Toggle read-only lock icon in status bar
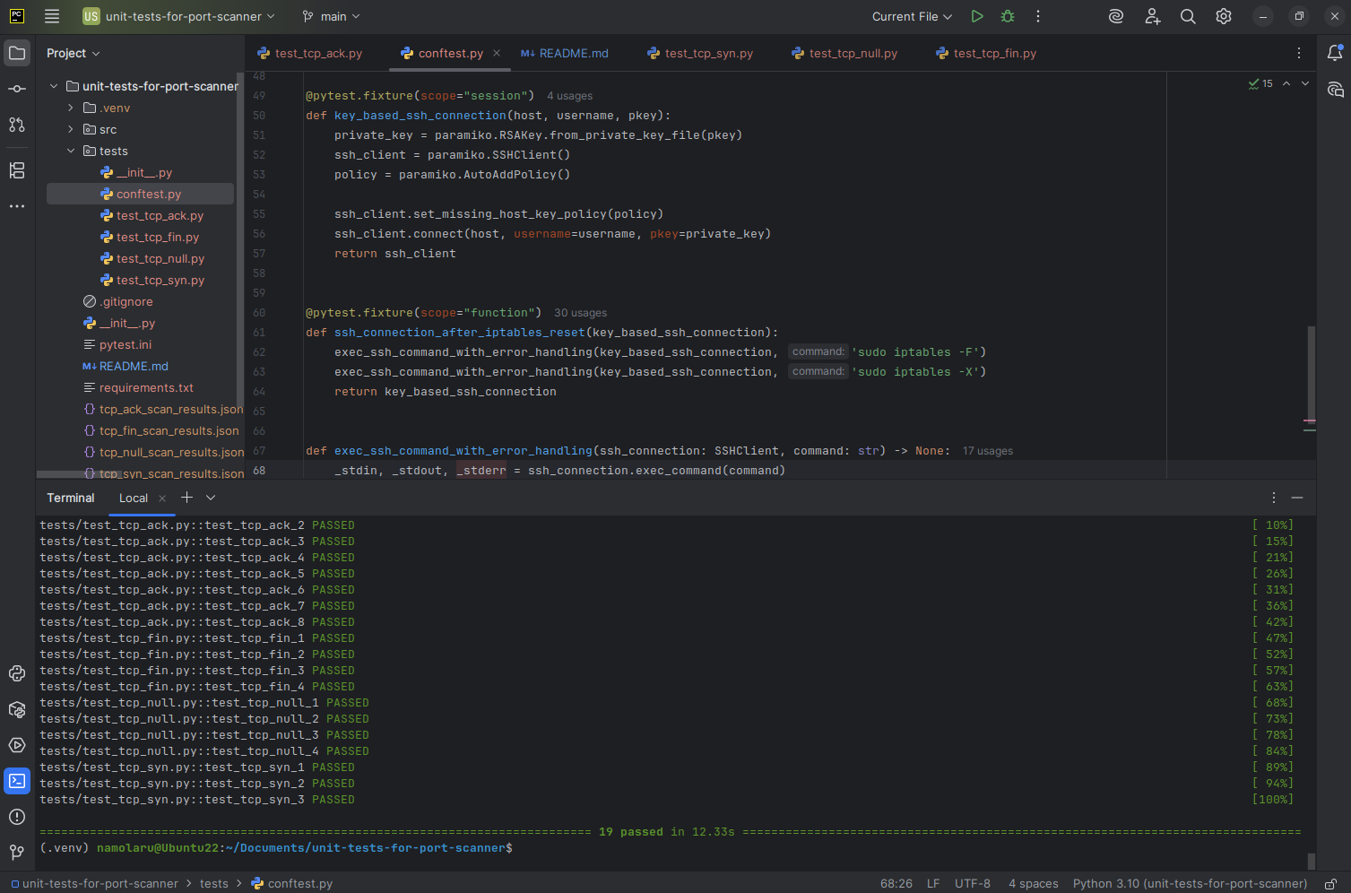The image size is (1351, 893). (x=1331, y=884)
